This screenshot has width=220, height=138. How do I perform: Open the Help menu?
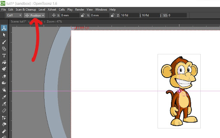point(112,10)
